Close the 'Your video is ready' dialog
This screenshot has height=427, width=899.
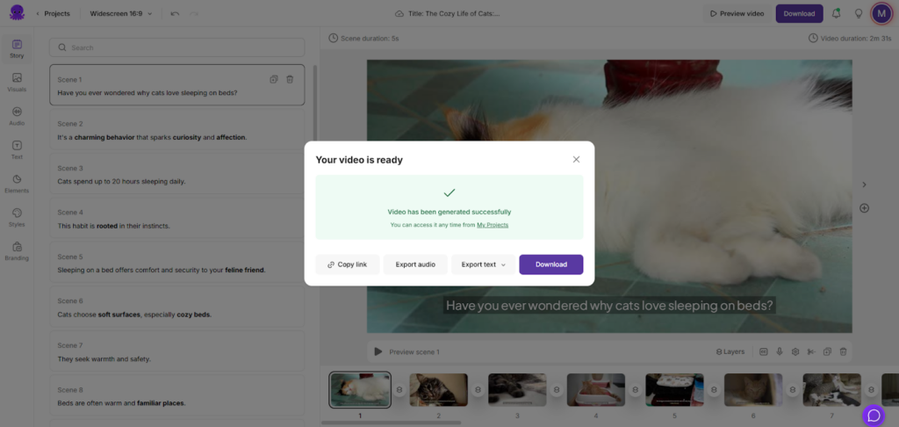576,159
